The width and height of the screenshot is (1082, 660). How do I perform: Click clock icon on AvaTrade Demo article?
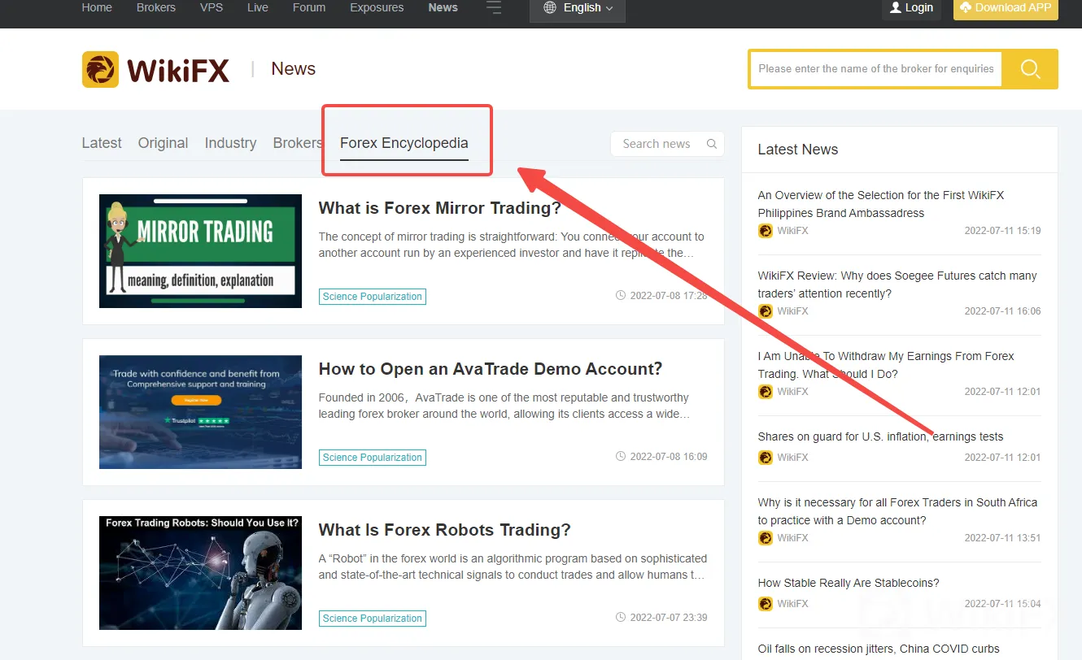(621, 457)
